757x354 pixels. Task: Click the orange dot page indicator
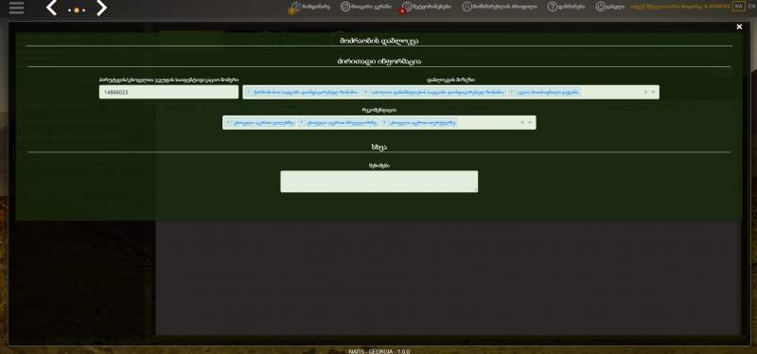point(77,9)
